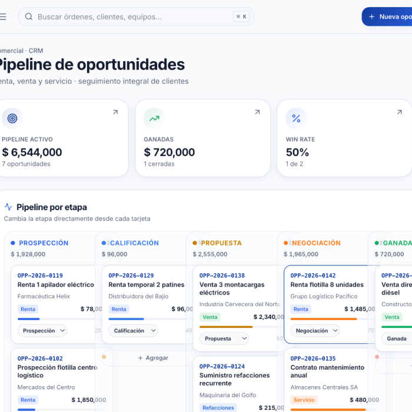Click progress bar on OPP-2026-0119 card
412x412 pixels.
(x=59, y=319)
